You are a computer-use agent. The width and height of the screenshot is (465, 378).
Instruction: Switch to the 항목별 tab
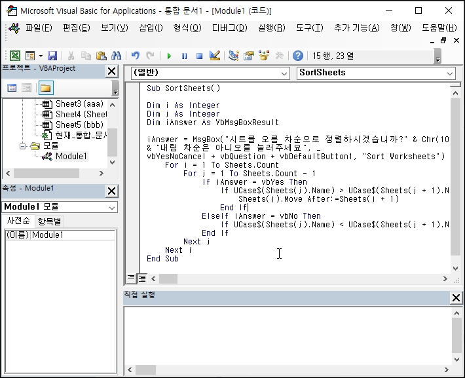tap(49, 221)
